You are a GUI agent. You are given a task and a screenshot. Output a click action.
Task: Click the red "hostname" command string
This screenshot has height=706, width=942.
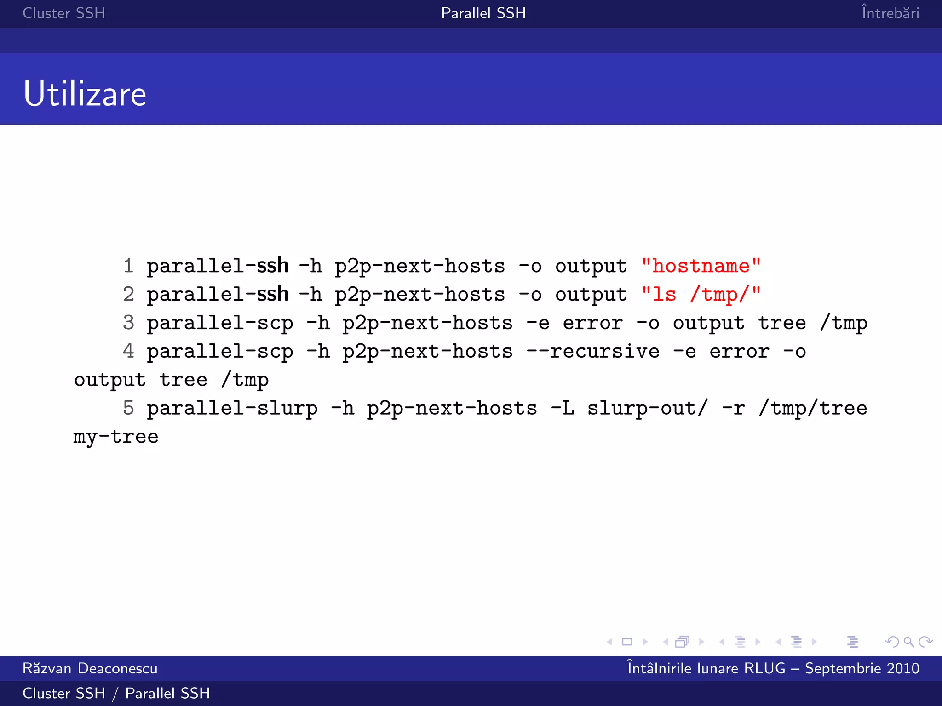coord(701,266)
